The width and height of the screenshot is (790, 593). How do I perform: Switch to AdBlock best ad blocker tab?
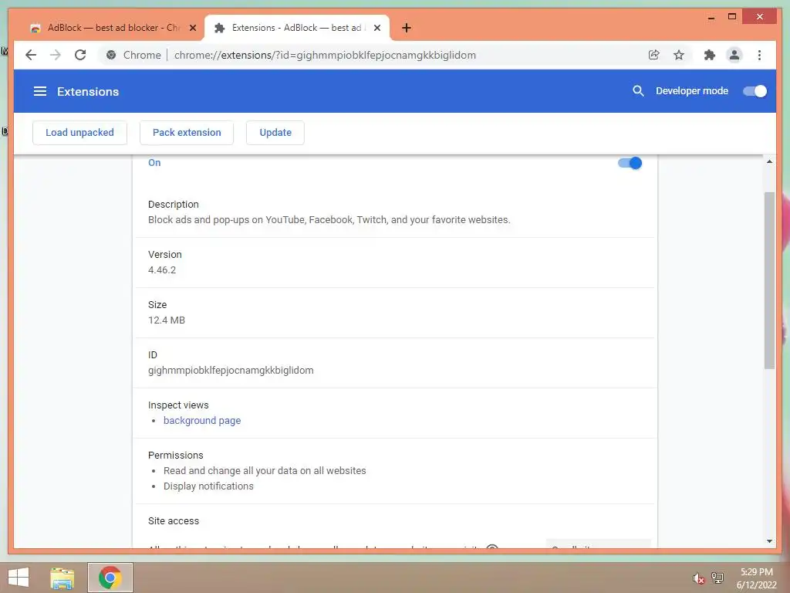pyautogui.click(x=113, y=28)
